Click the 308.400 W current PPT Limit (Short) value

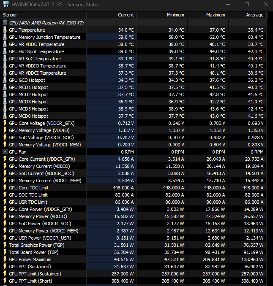coord(123,281)
